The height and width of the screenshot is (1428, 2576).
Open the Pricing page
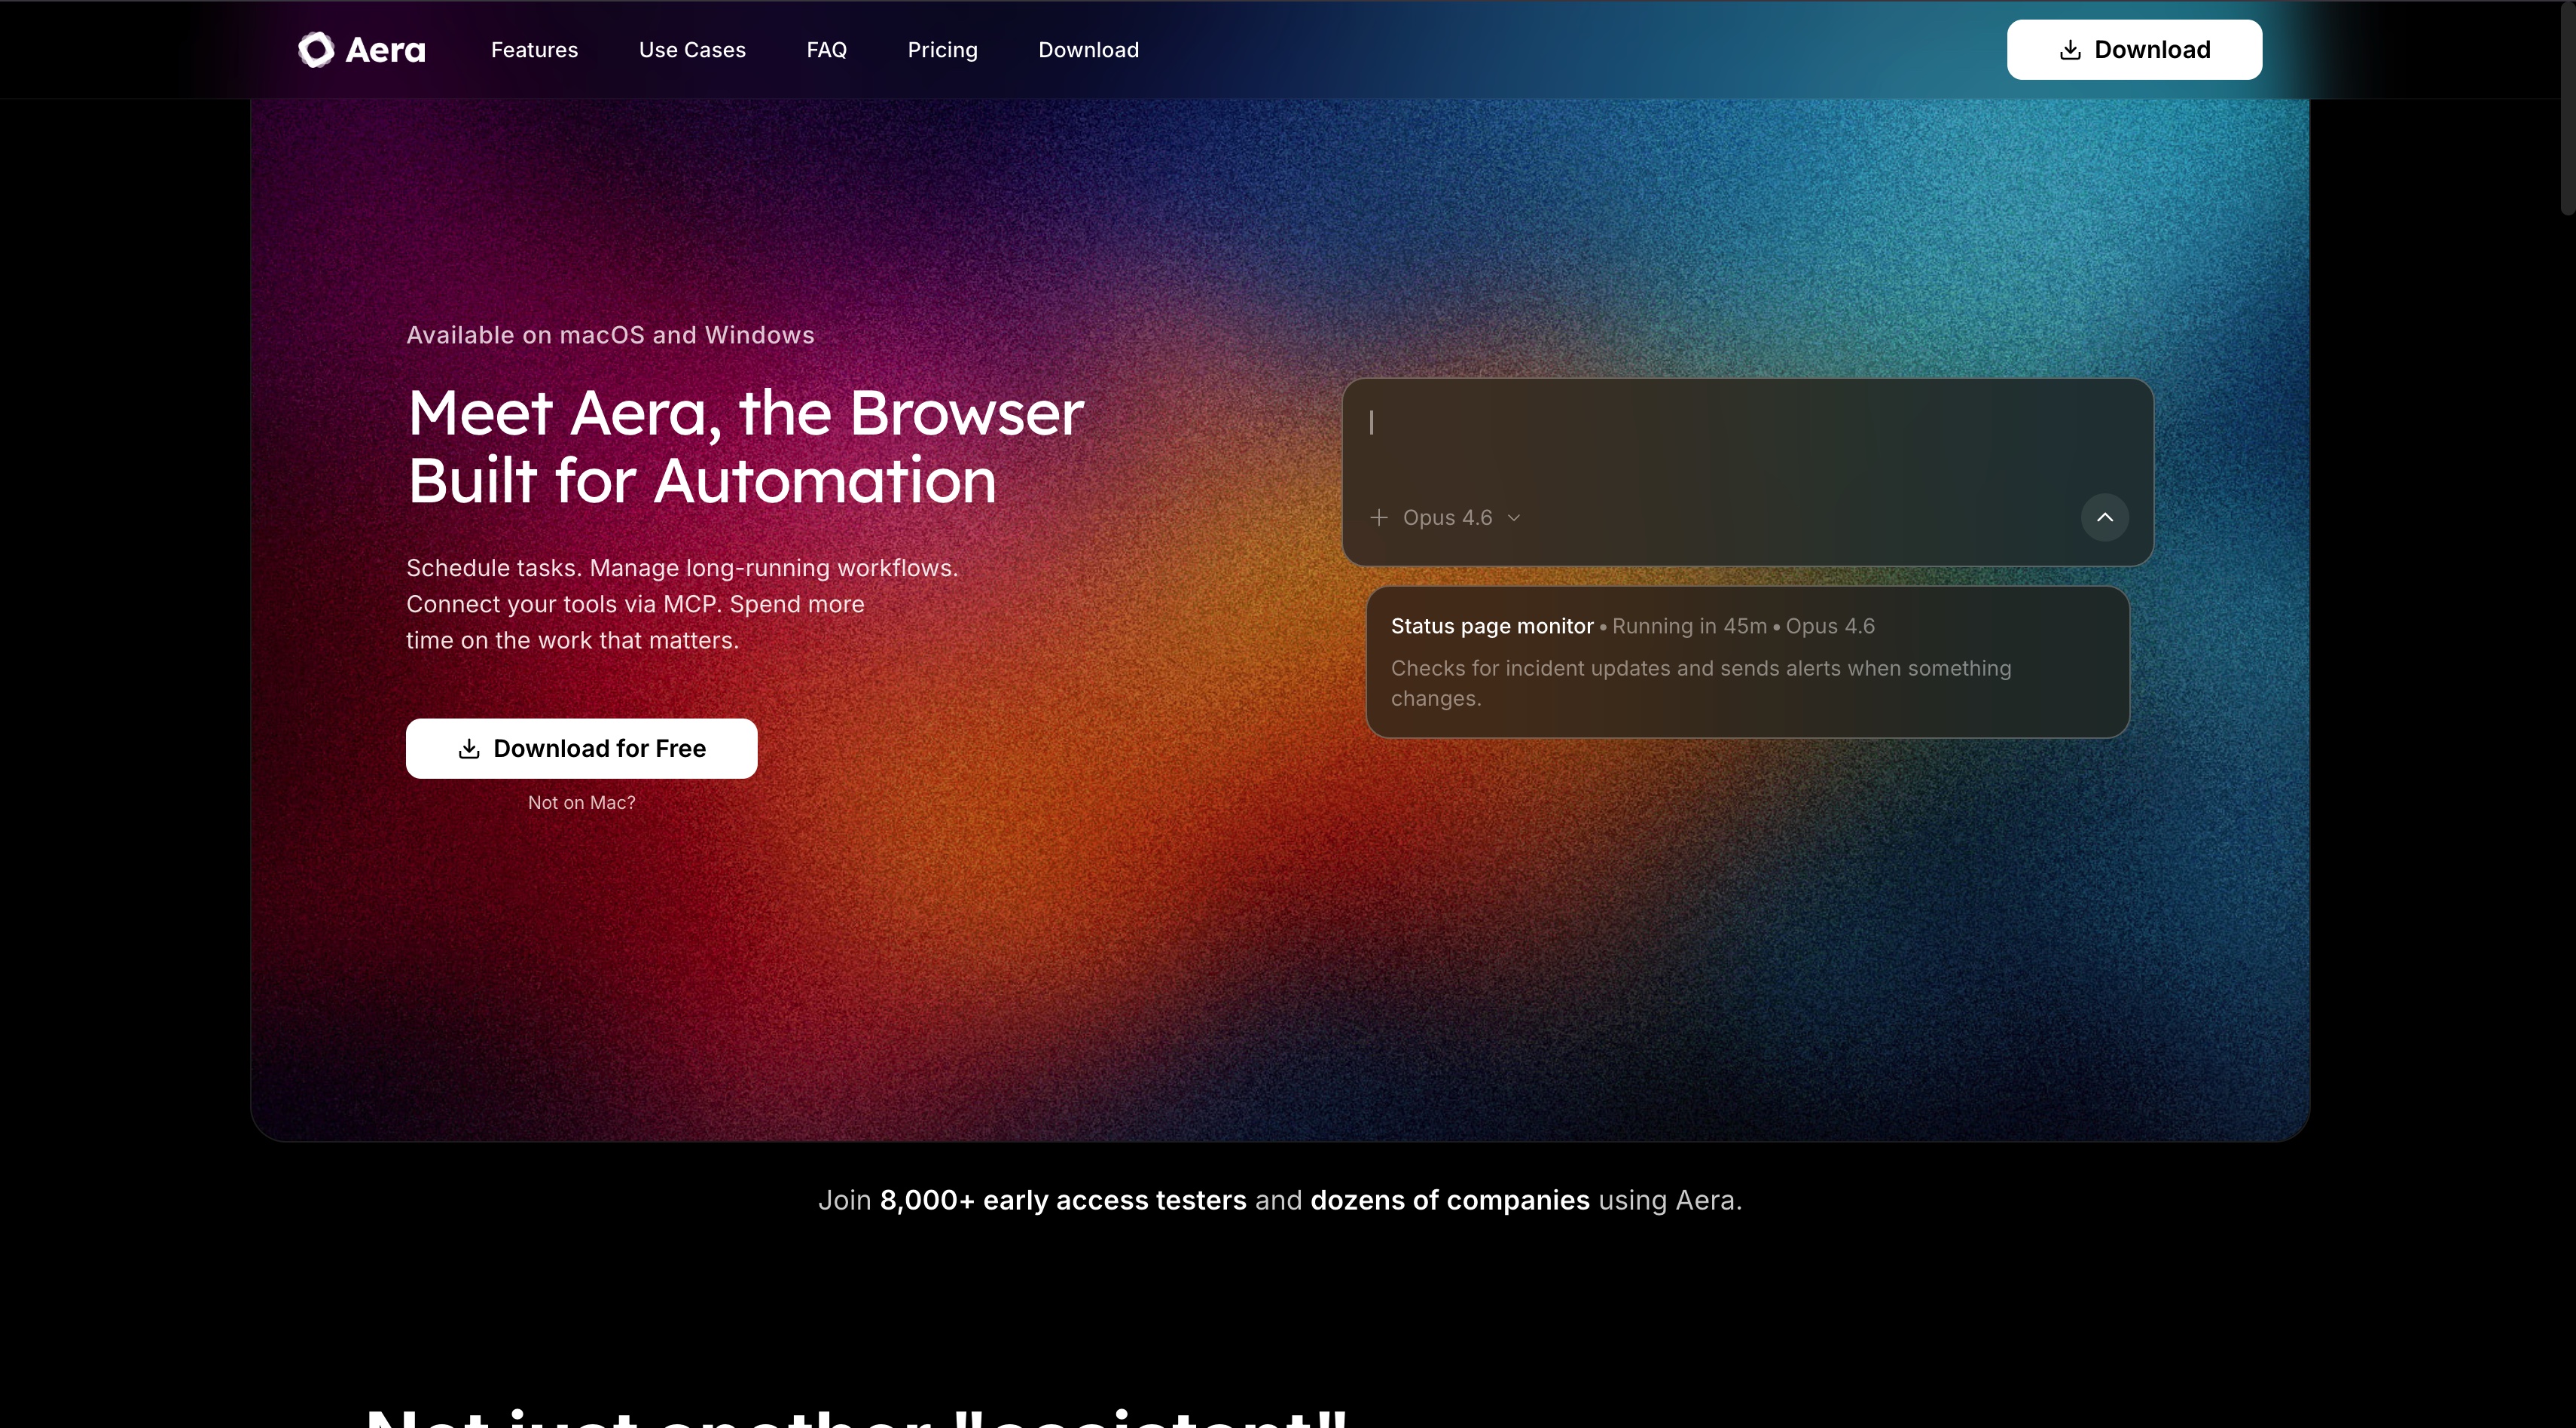tap(942, 49)
